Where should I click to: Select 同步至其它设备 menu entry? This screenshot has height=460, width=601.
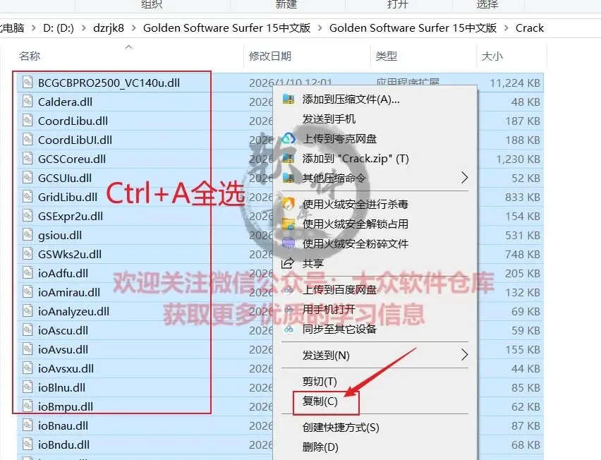[x=339, y=329]
